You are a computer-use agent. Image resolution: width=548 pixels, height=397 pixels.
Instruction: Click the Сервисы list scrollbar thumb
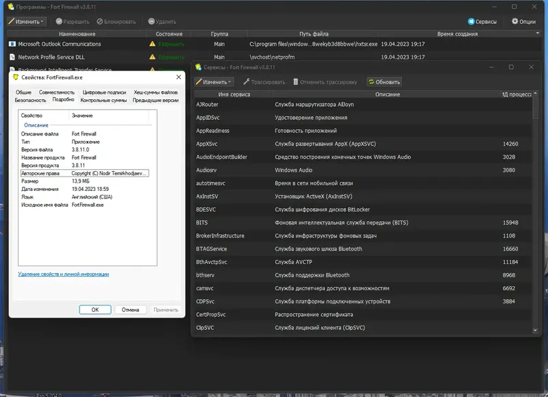pyautogui.click(x=535, y=107)
